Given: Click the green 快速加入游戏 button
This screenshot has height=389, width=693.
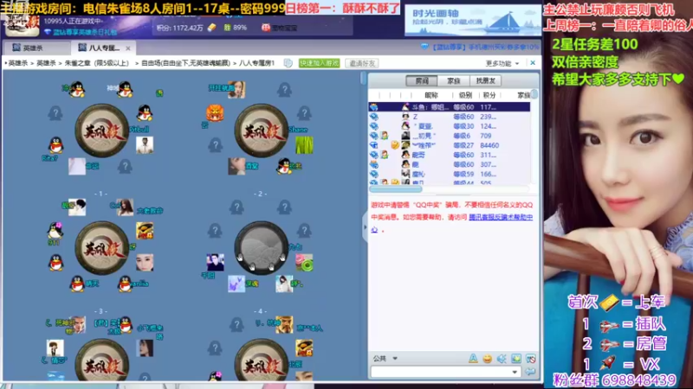Looking at the screenshot, I should click(x=319, y=63).
